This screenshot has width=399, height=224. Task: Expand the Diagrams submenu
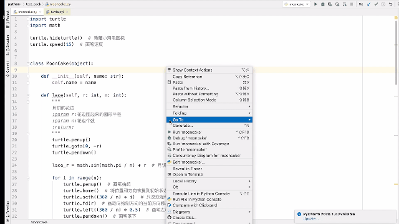click(x=209, y=212)
